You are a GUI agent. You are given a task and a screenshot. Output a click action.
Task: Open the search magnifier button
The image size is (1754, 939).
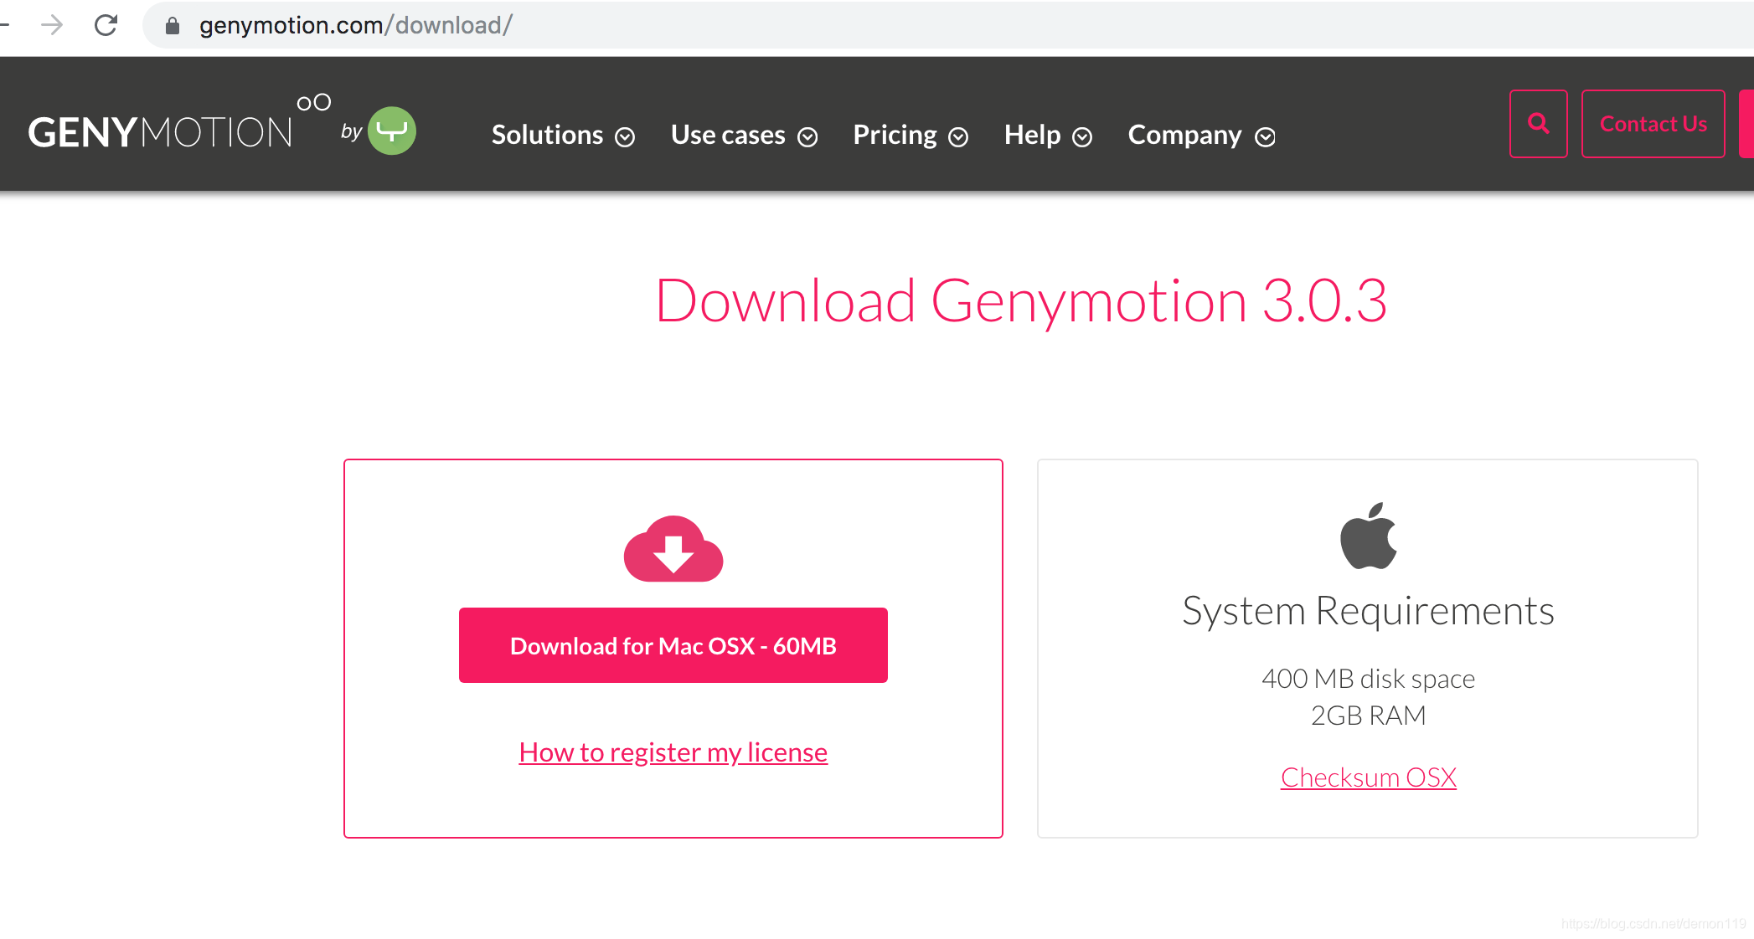tap(1538, 124)
